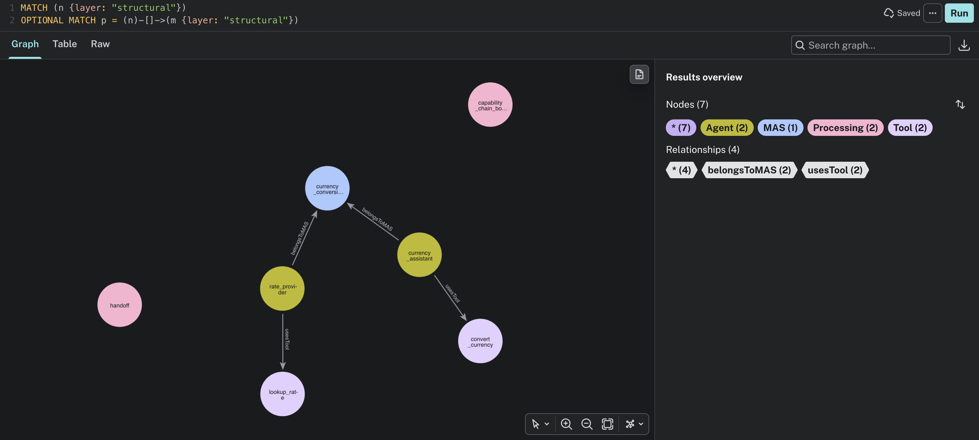
Task: Click belongsToMAS edge label from currency_assistant
Action: (377, 219)
